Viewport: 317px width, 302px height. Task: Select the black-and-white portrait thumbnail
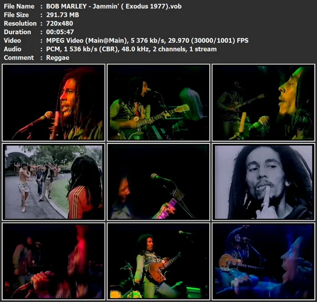pos(264,182)
